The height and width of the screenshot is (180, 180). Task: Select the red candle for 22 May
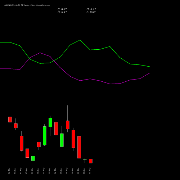pos(91,161)
